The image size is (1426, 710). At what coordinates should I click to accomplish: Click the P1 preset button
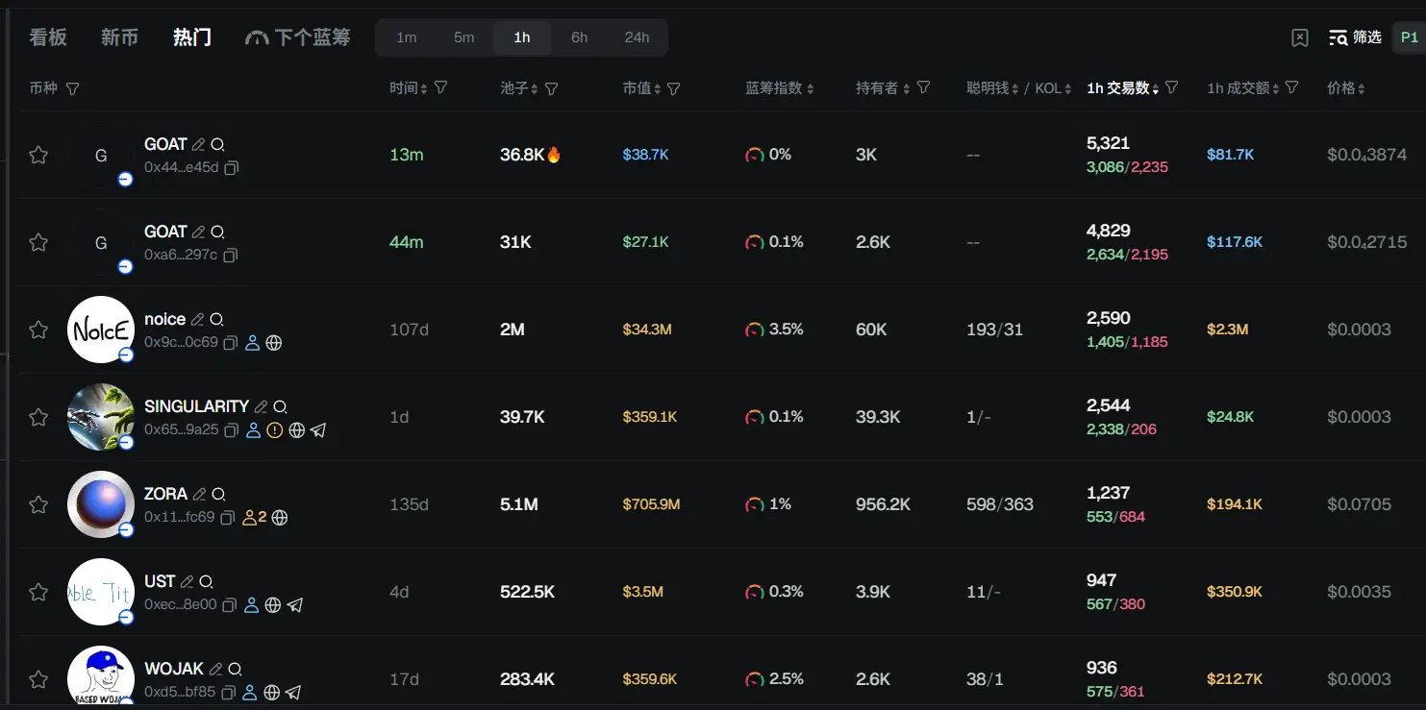1409,37
